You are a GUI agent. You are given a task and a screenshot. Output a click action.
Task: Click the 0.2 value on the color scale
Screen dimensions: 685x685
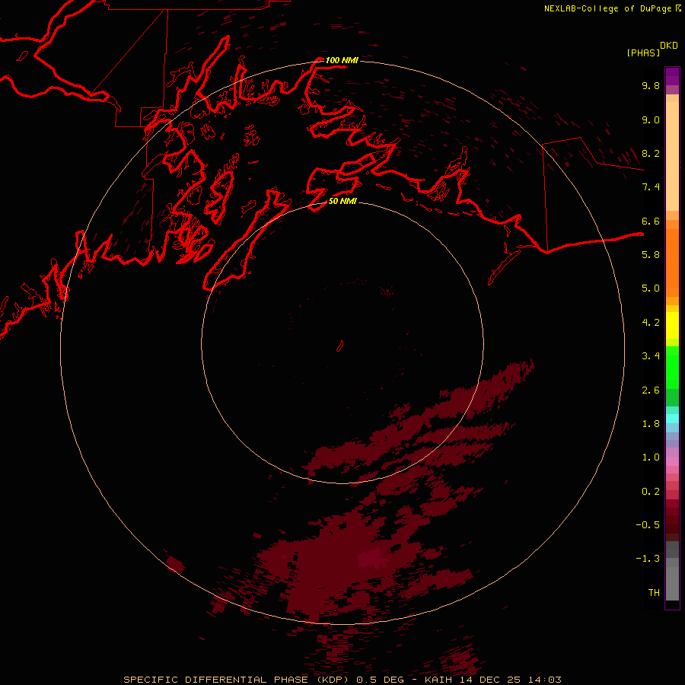651,492
